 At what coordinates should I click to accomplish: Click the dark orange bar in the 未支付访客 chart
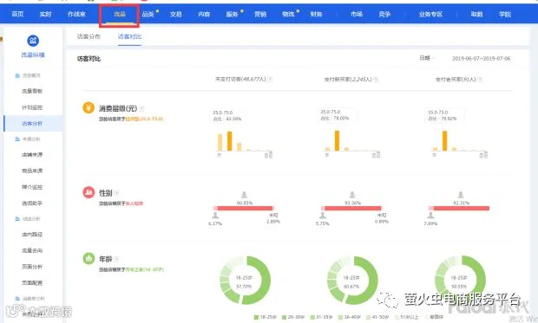click(230, 141)
